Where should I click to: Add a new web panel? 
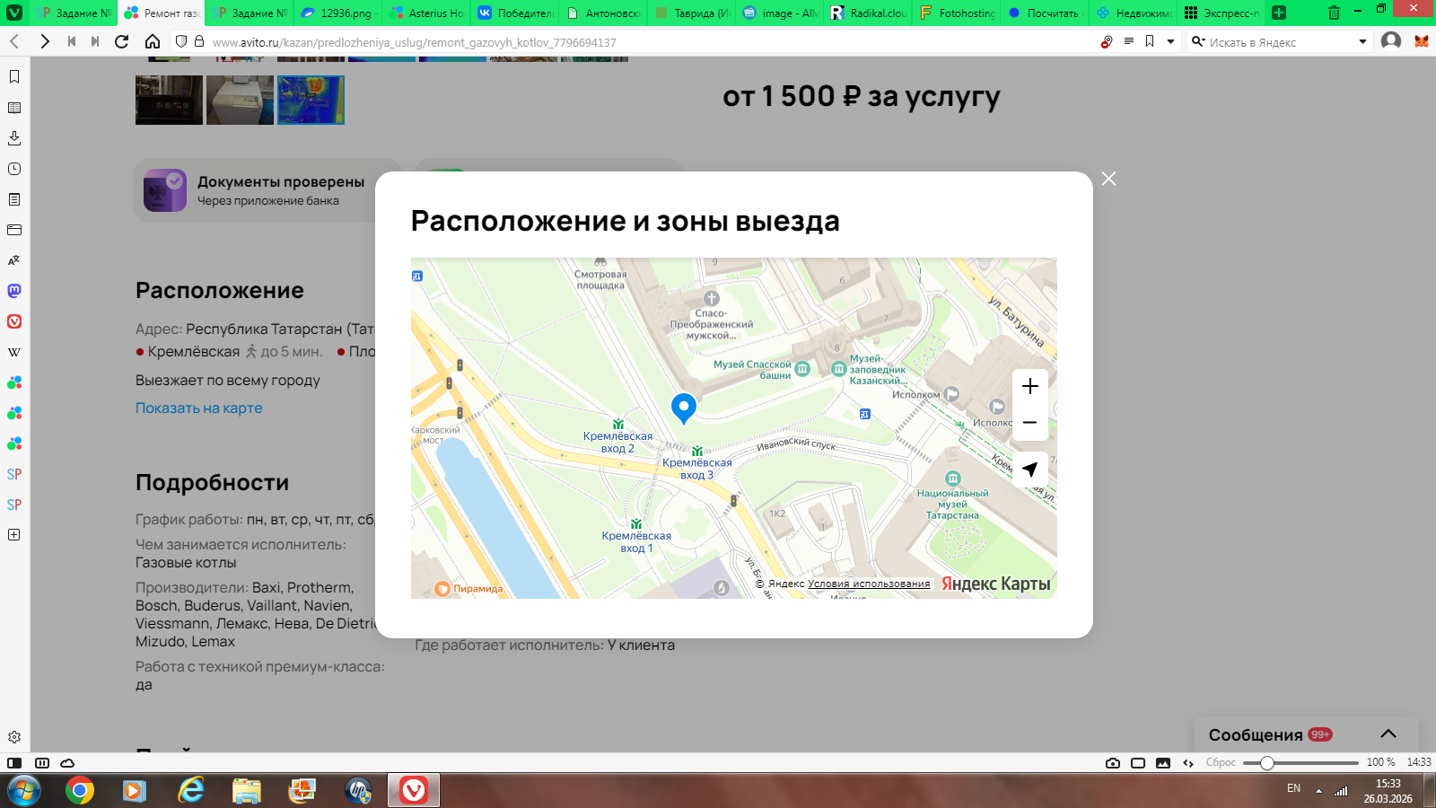pyautogui.click(x=14, y=535)
